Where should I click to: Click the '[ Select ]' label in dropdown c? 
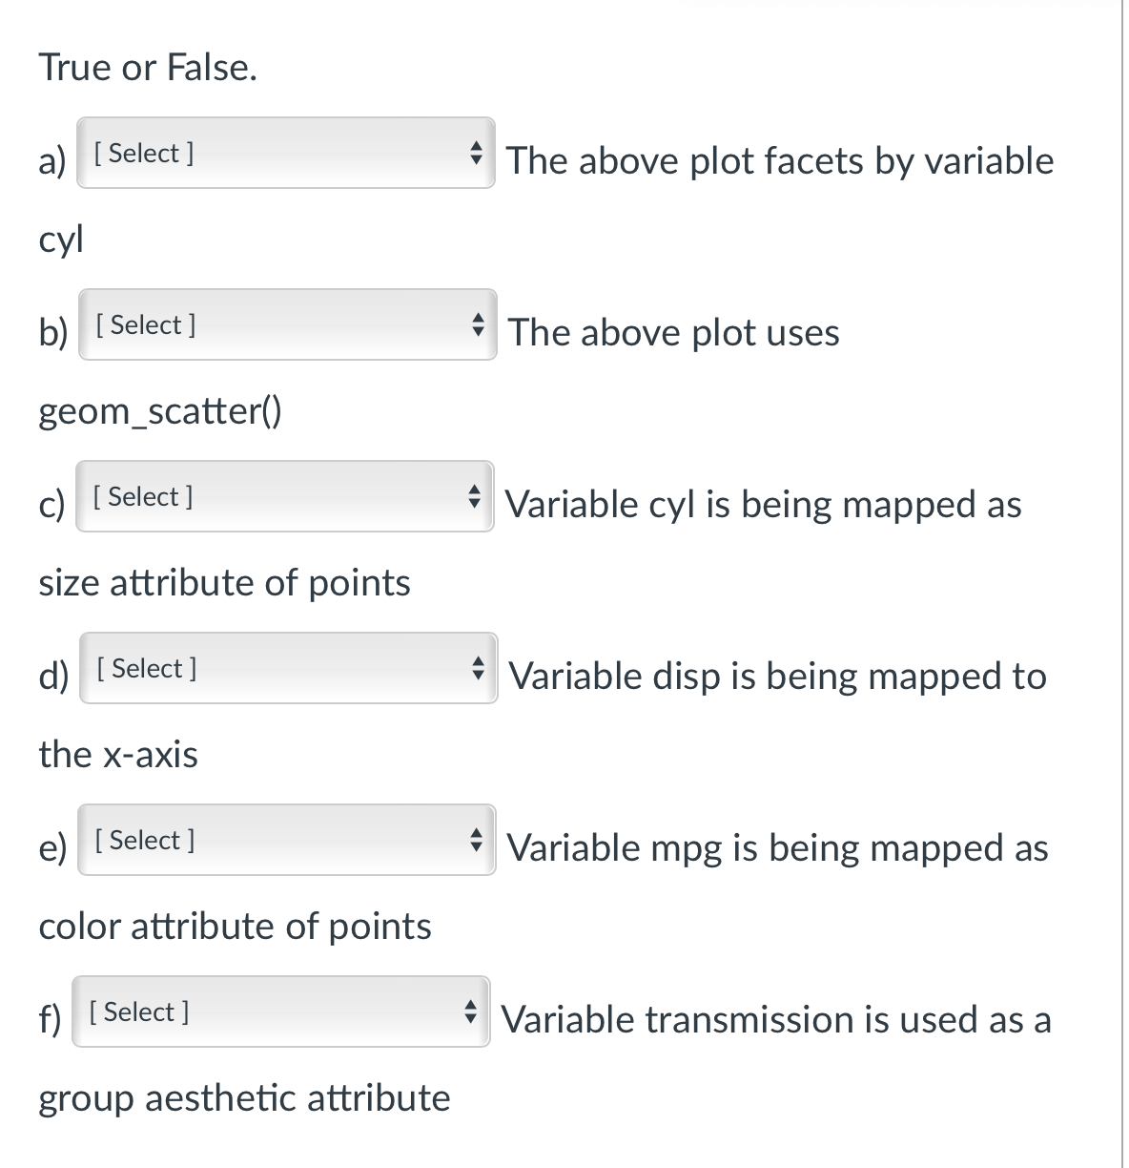pyautogui.click(x=142, y=496)
